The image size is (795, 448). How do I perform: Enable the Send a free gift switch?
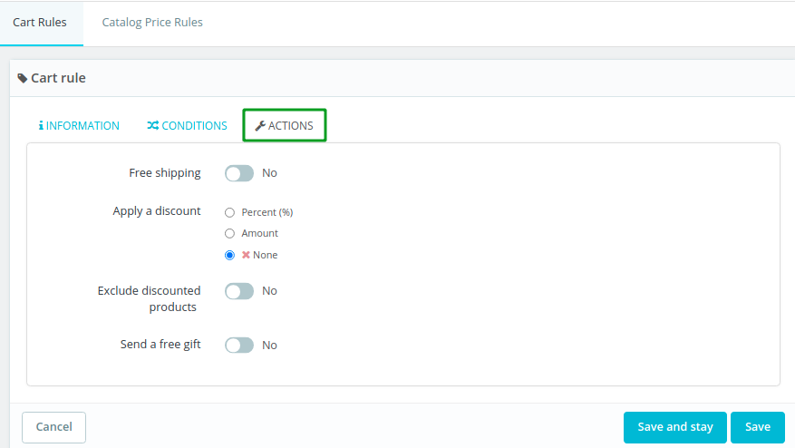click(239, 345)
